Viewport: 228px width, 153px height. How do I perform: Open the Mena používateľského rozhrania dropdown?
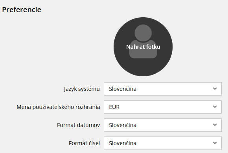[163, 107]
